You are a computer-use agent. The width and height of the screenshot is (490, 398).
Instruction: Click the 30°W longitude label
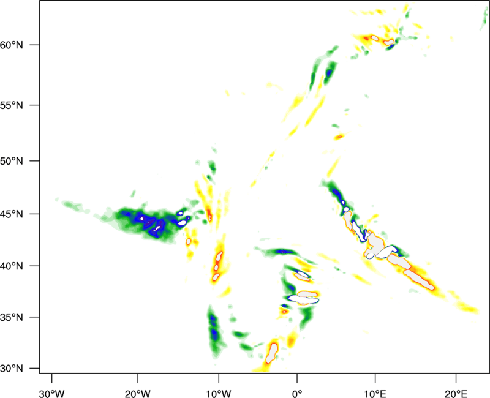click(51, 394)
